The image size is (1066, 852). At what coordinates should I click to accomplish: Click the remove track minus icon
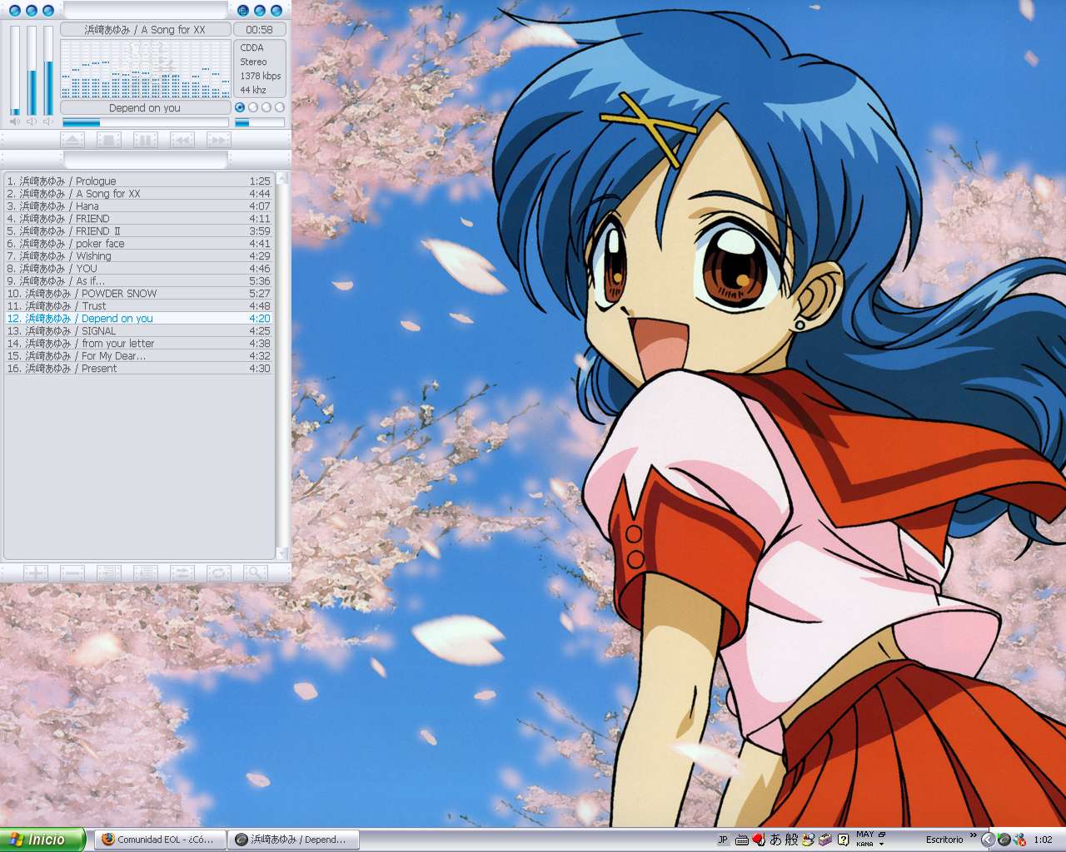[x=72, y=572]
